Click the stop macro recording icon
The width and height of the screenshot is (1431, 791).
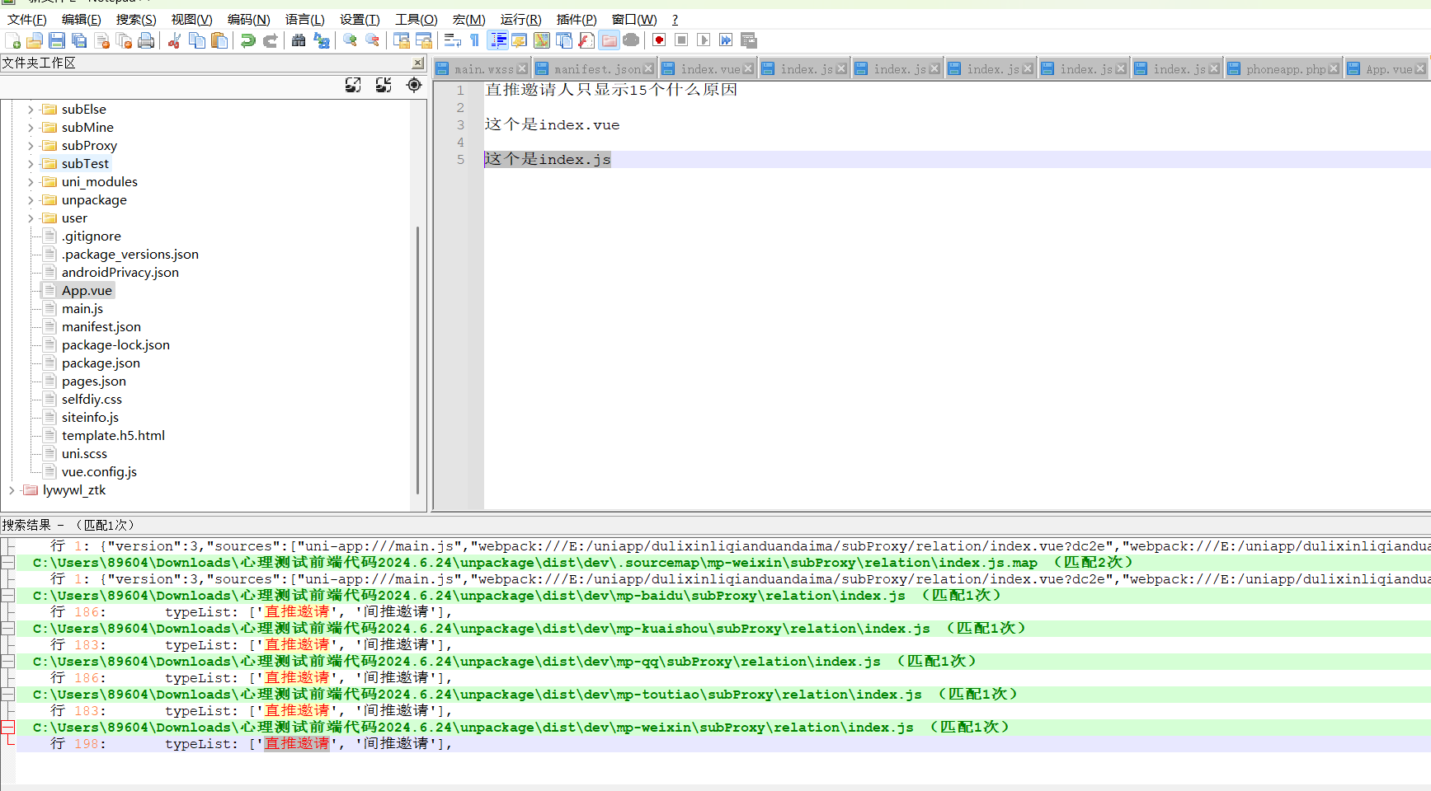[681, 40]
